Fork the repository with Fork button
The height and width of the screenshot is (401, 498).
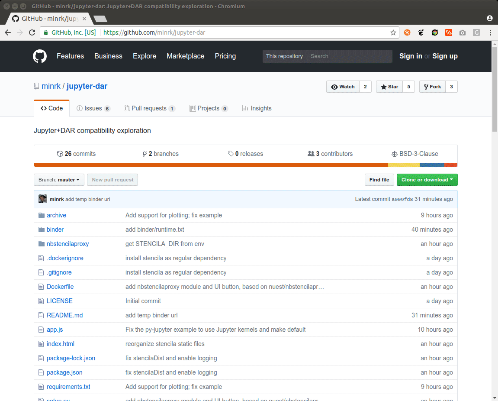coord(432,87)
